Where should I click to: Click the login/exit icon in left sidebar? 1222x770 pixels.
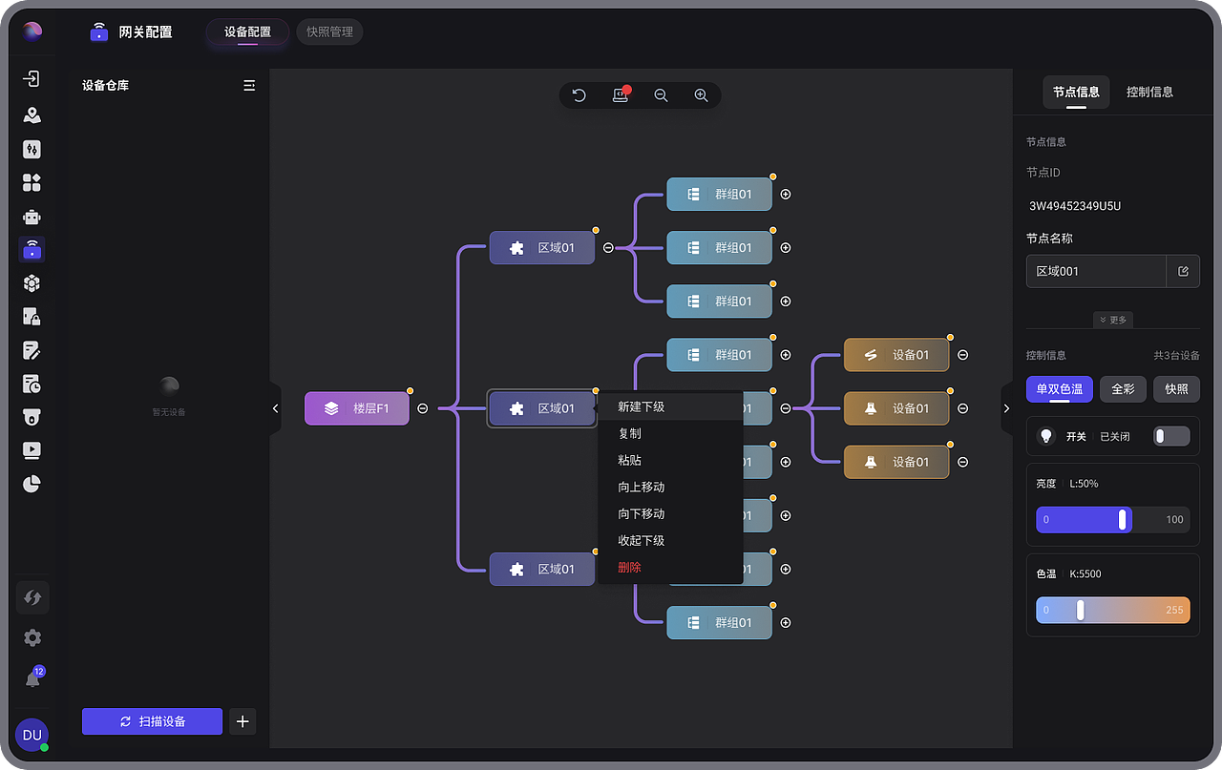tap(32, 79)
